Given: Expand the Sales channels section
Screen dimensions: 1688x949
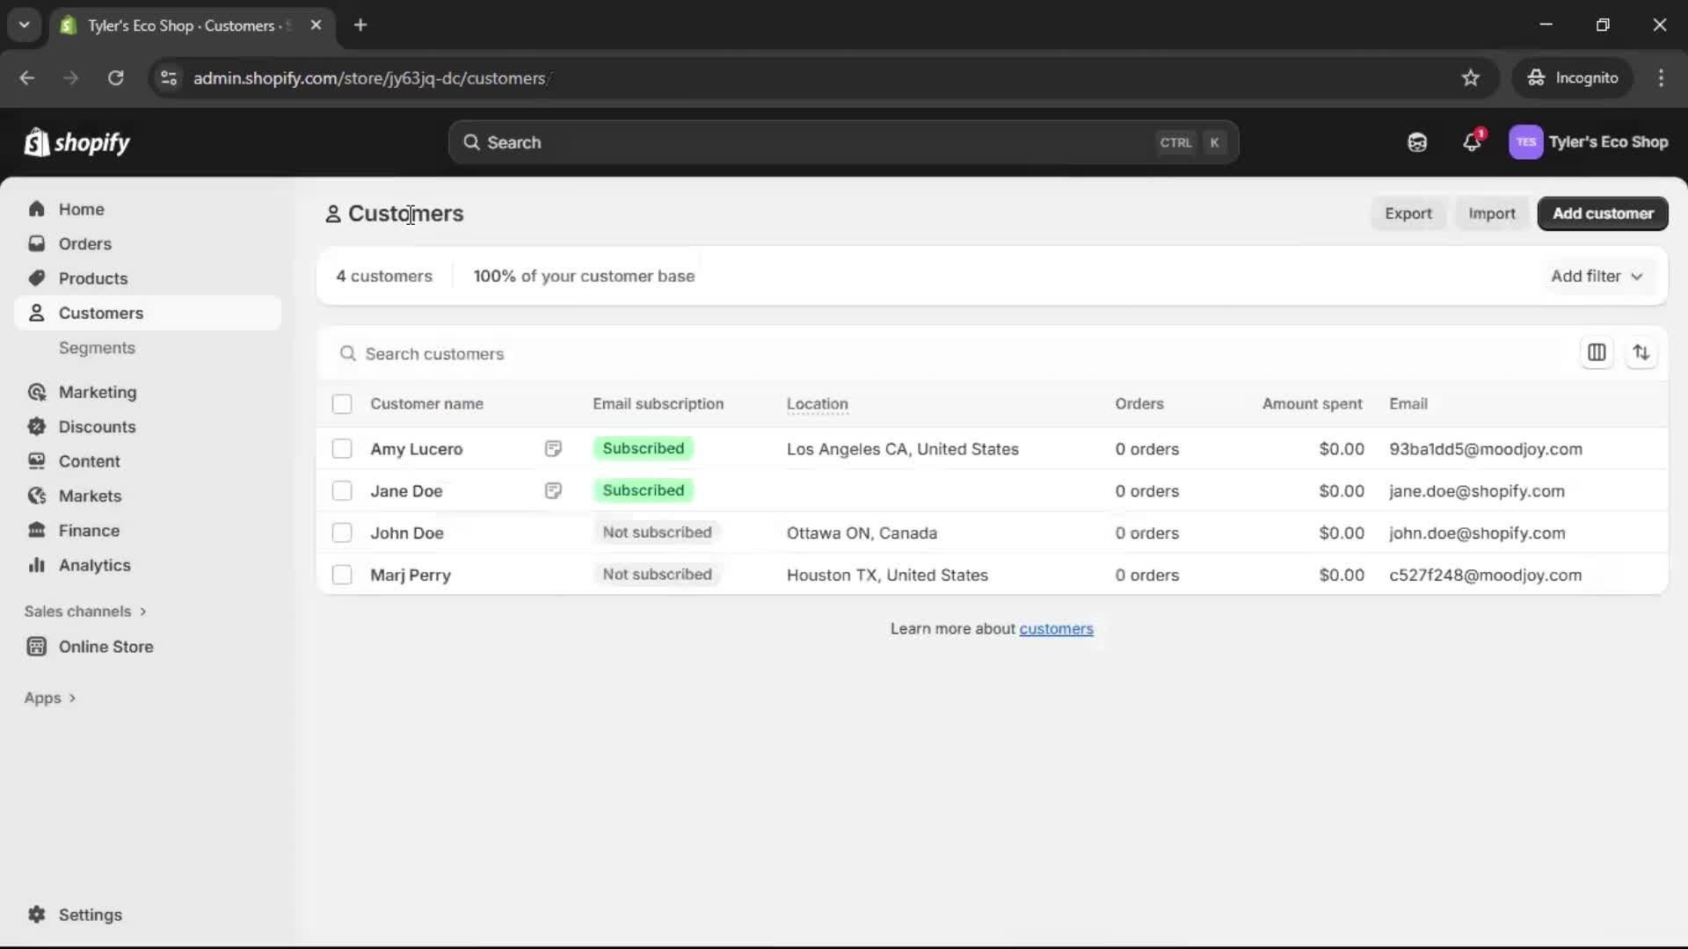Looking at the screenshot, I should [85, 611].
